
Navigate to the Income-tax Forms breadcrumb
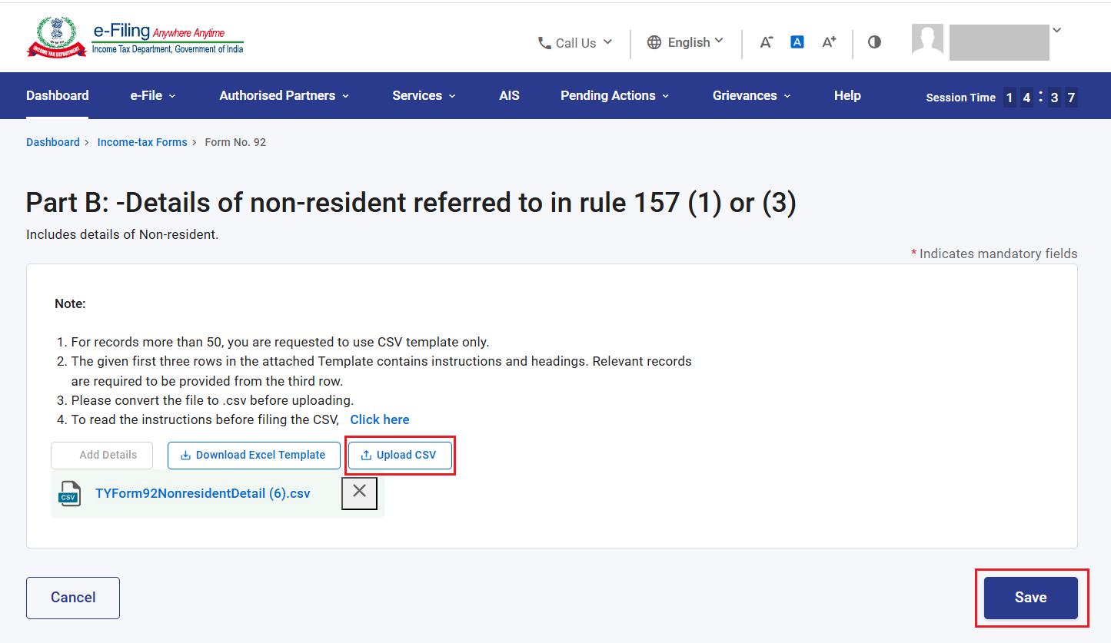pos(142,142)
